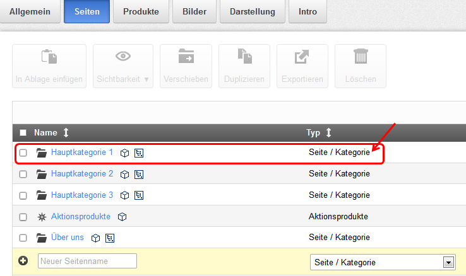466x276 pixels.
Task: Tick the checkbox for Aktionsprodukte row
Action: 23,217
